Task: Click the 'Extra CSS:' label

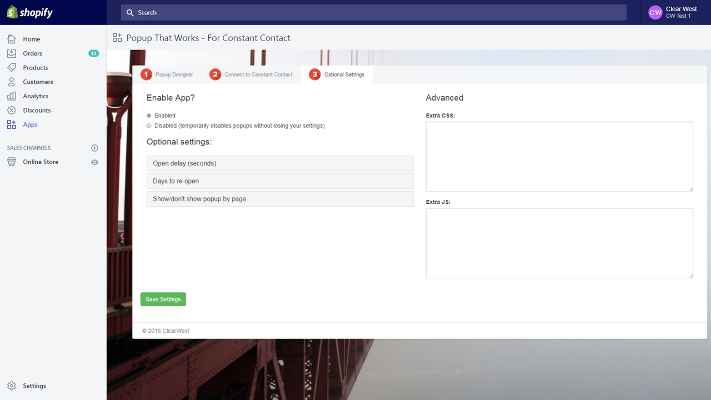Action: pos(440,116)
